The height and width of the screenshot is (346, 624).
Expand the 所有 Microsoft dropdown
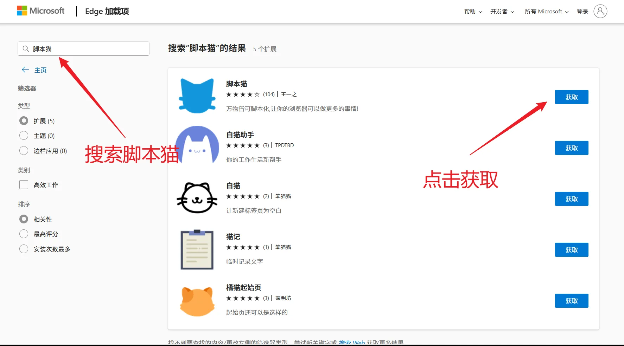click(x=547, y=12)
